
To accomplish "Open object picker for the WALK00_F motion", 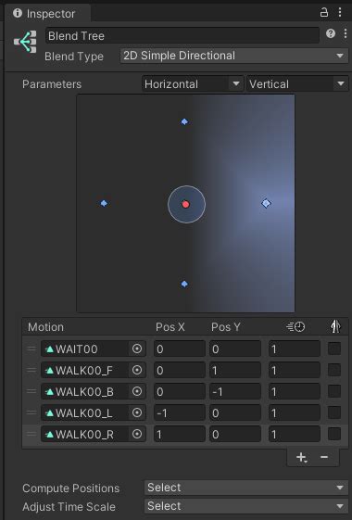I will click(x=137, y=370).
